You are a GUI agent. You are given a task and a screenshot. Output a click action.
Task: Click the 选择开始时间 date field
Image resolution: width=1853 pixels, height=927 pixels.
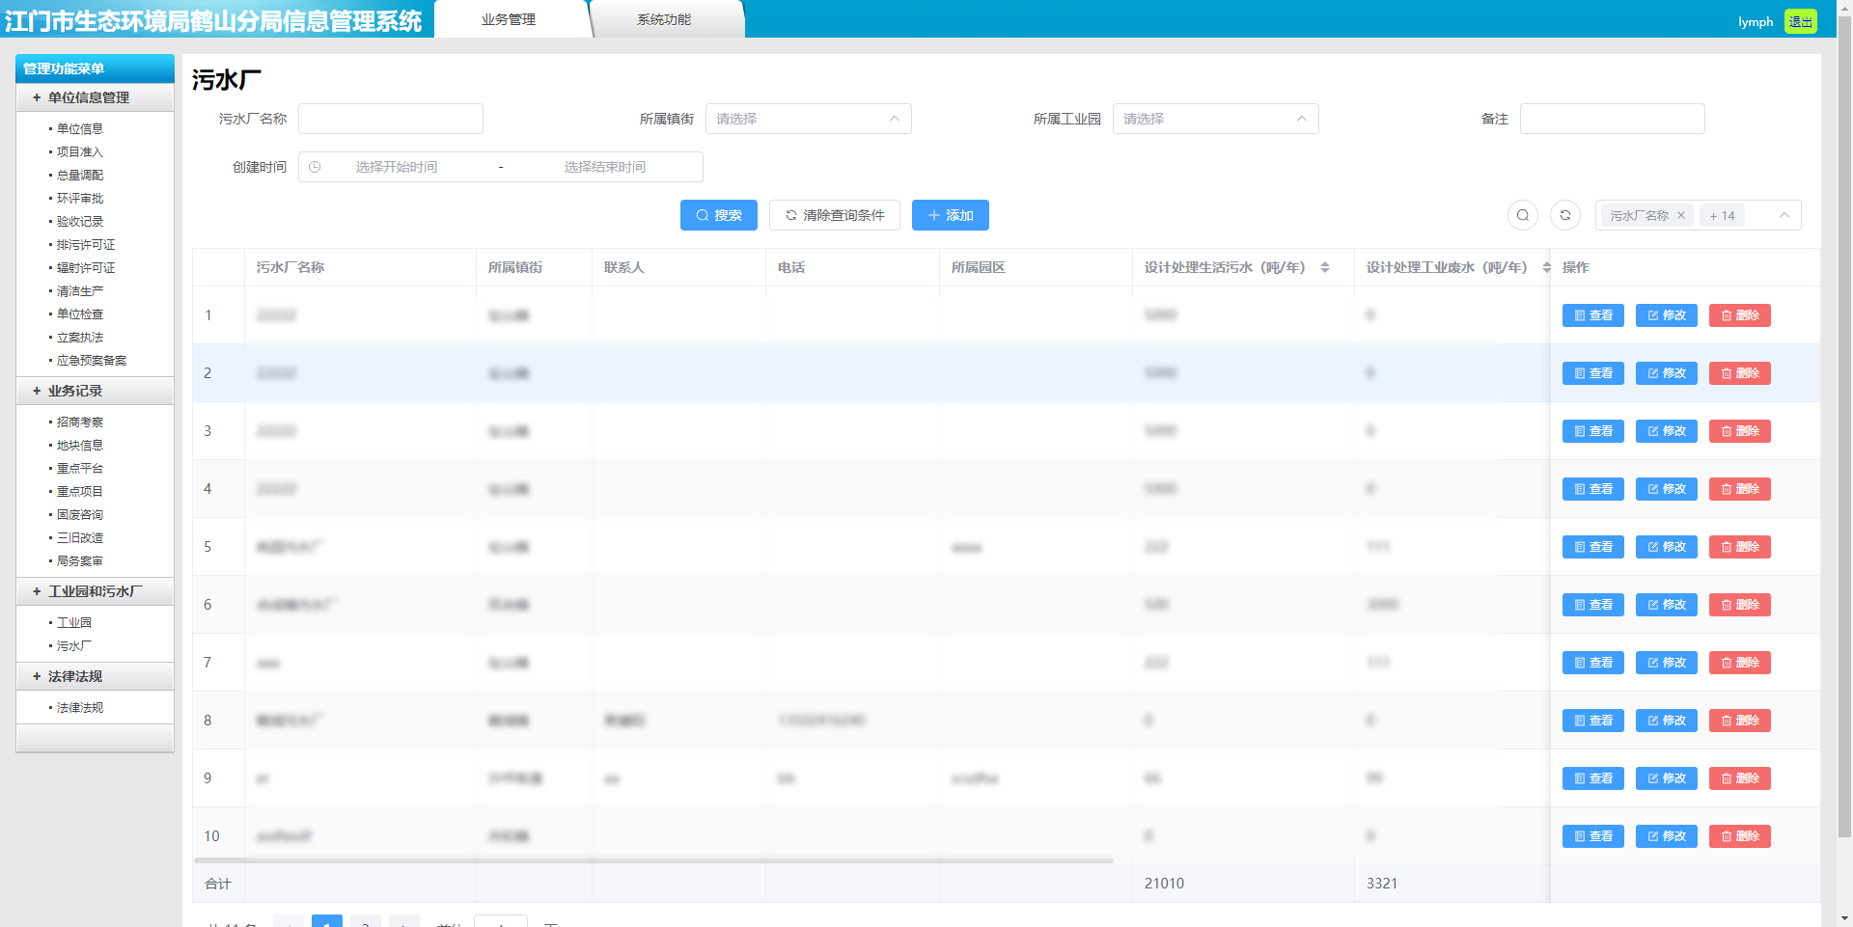(397, 167)
